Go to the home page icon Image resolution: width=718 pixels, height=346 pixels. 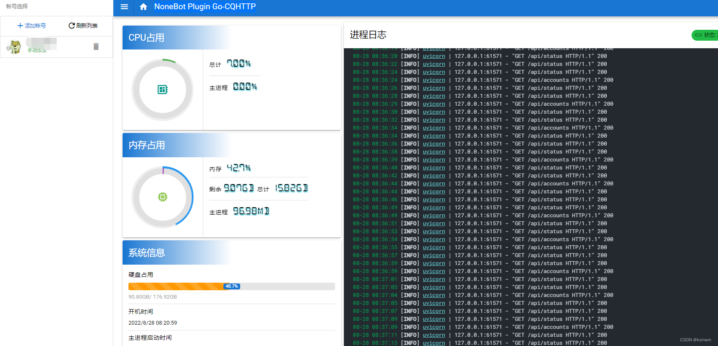tap(144, 7)
